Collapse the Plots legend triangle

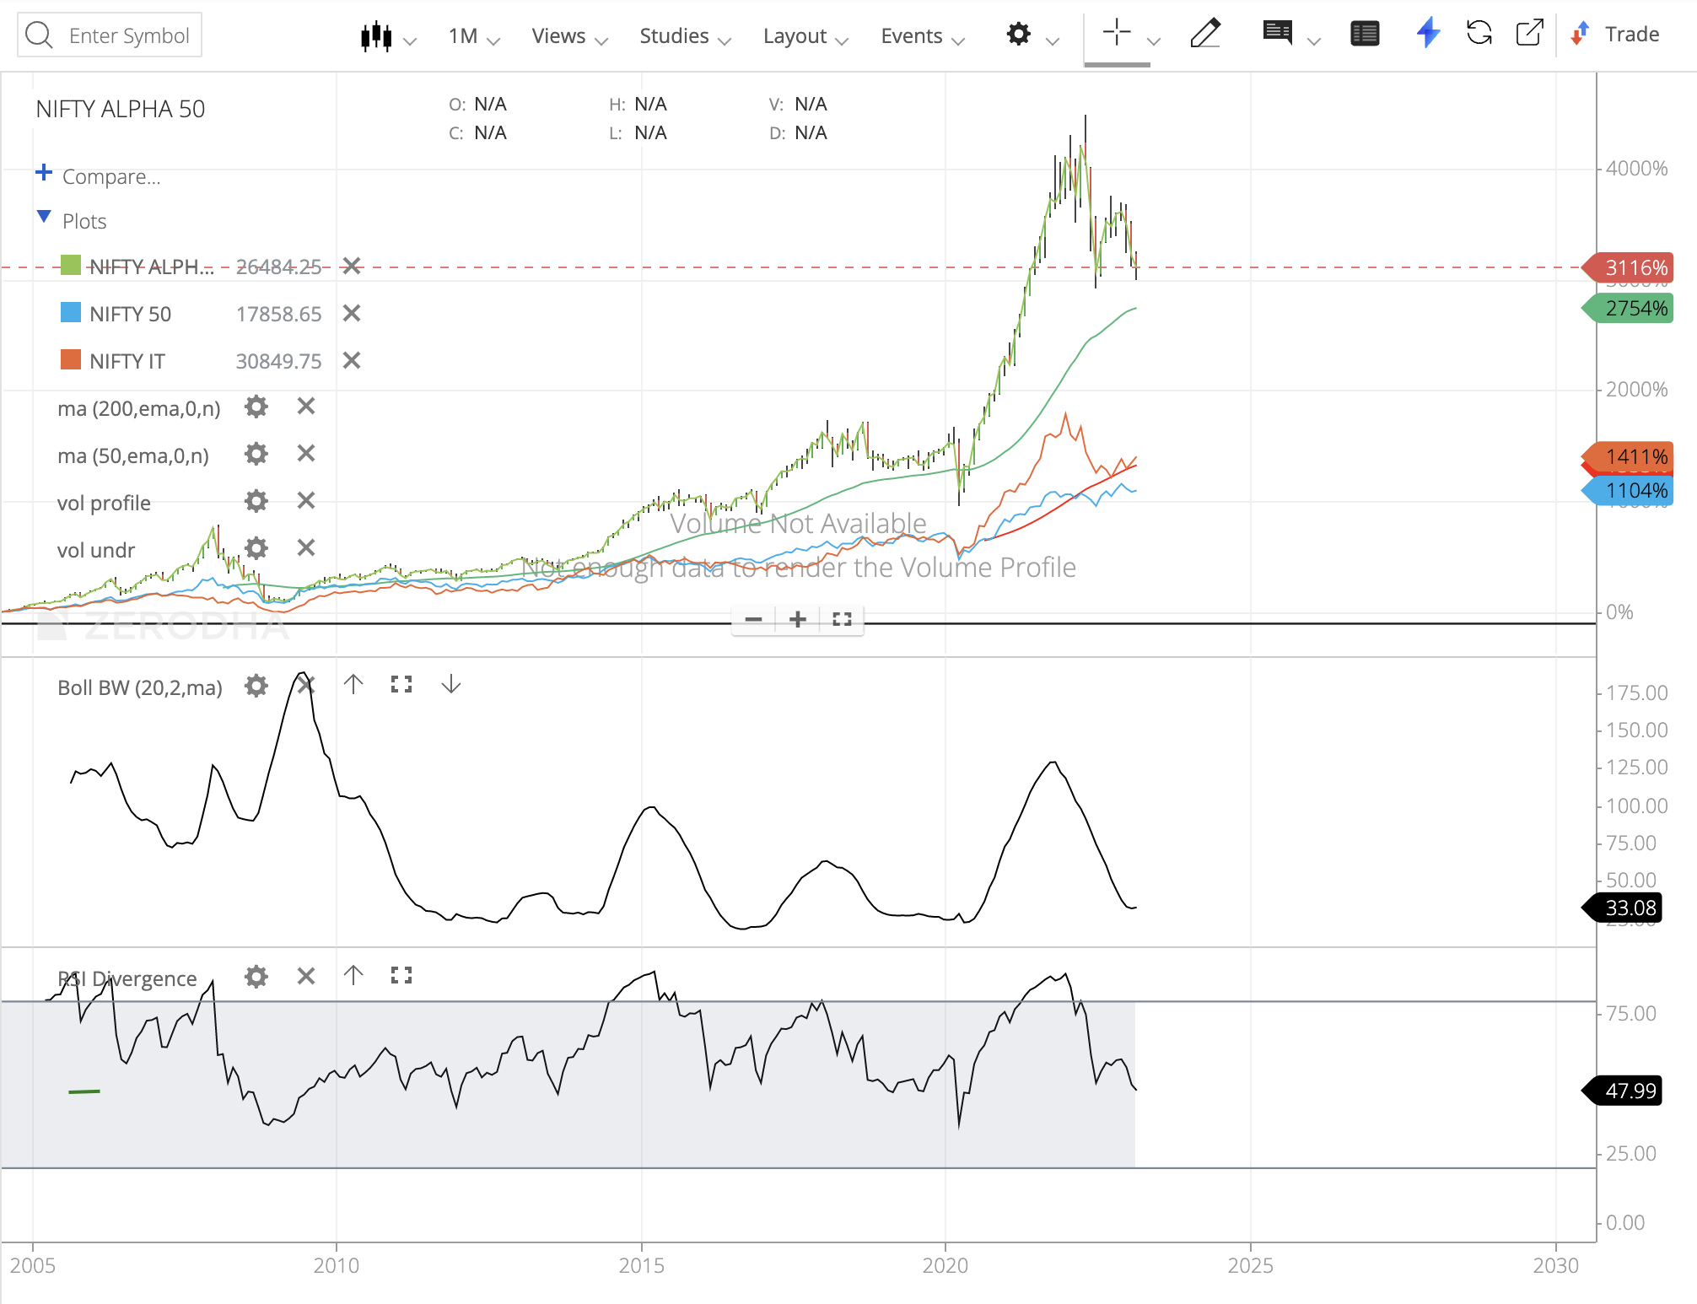tap(45, 218)
